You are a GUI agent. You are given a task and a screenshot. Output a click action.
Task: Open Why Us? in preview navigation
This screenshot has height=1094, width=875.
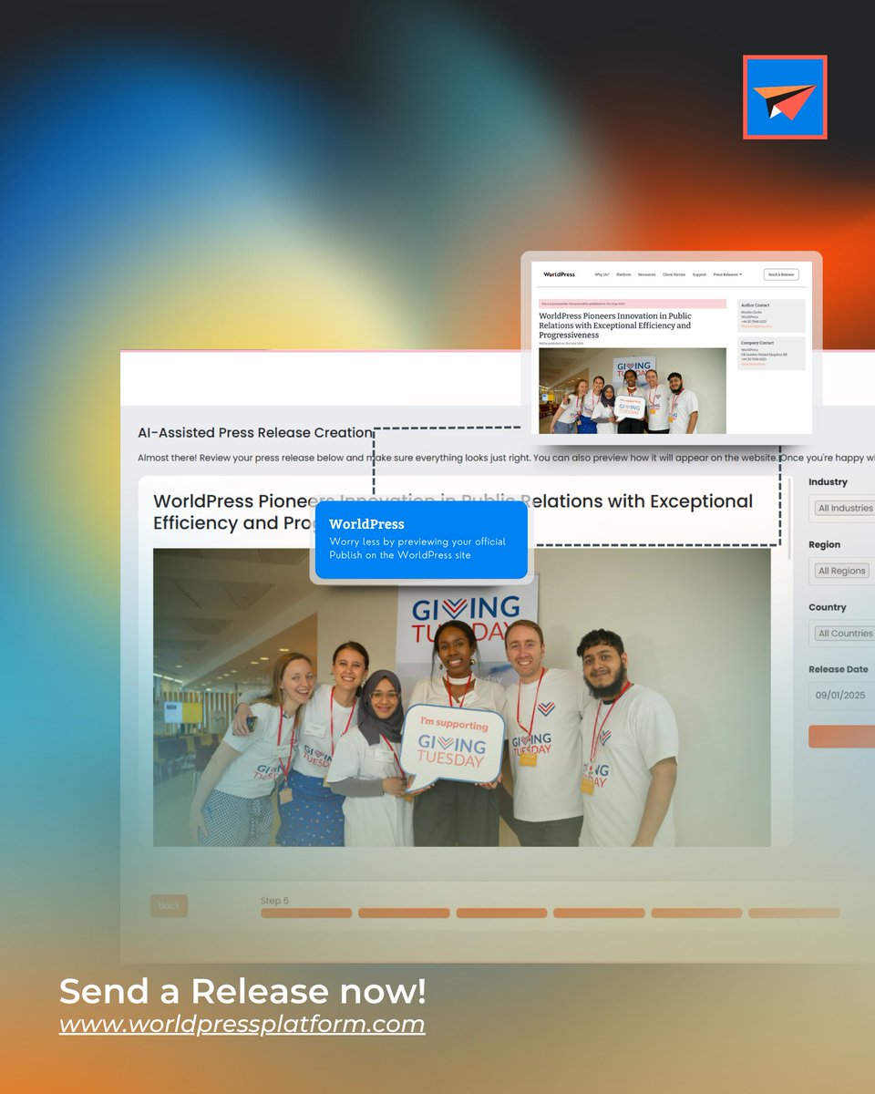602,274
